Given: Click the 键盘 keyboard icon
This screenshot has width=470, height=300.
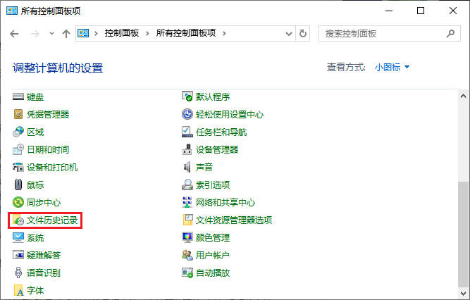Looking at the screenshot, I should coord(19,96).
